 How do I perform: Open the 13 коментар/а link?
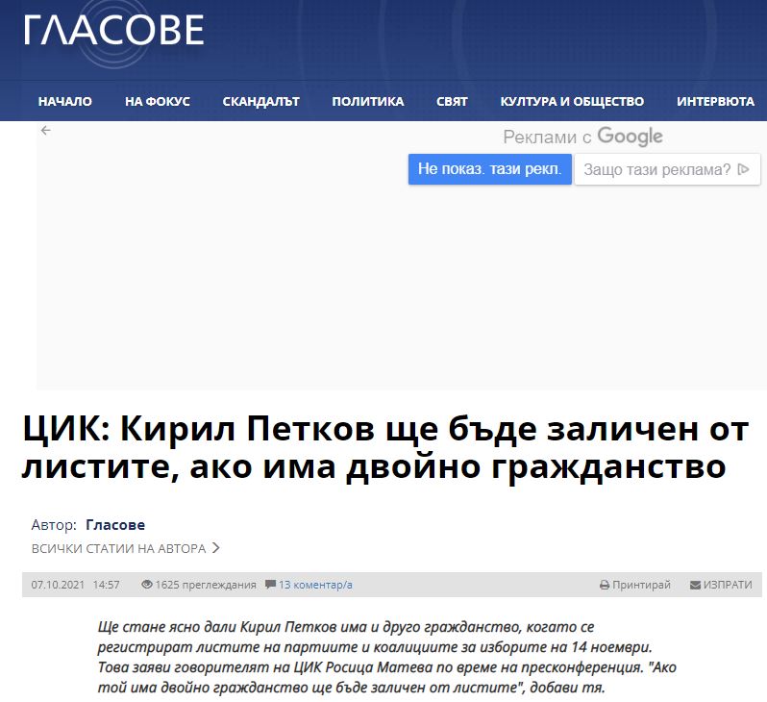[x=315, y=585]
